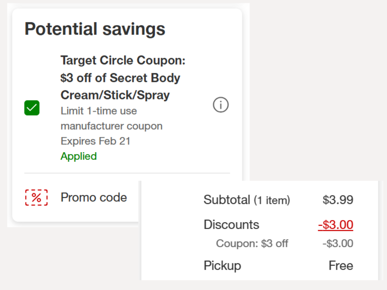This screenshot has height=290, width=387.
Task: Uncheck the Target Circle Coupon checkbox
Action: pyautogui.click(x=32, y=108)
